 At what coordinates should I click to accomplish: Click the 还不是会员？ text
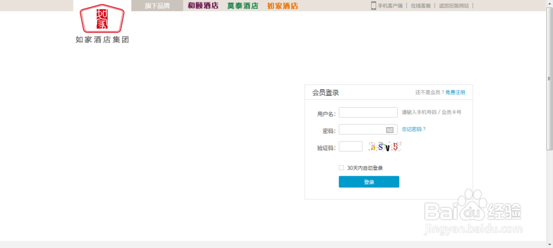coord(430,92)
